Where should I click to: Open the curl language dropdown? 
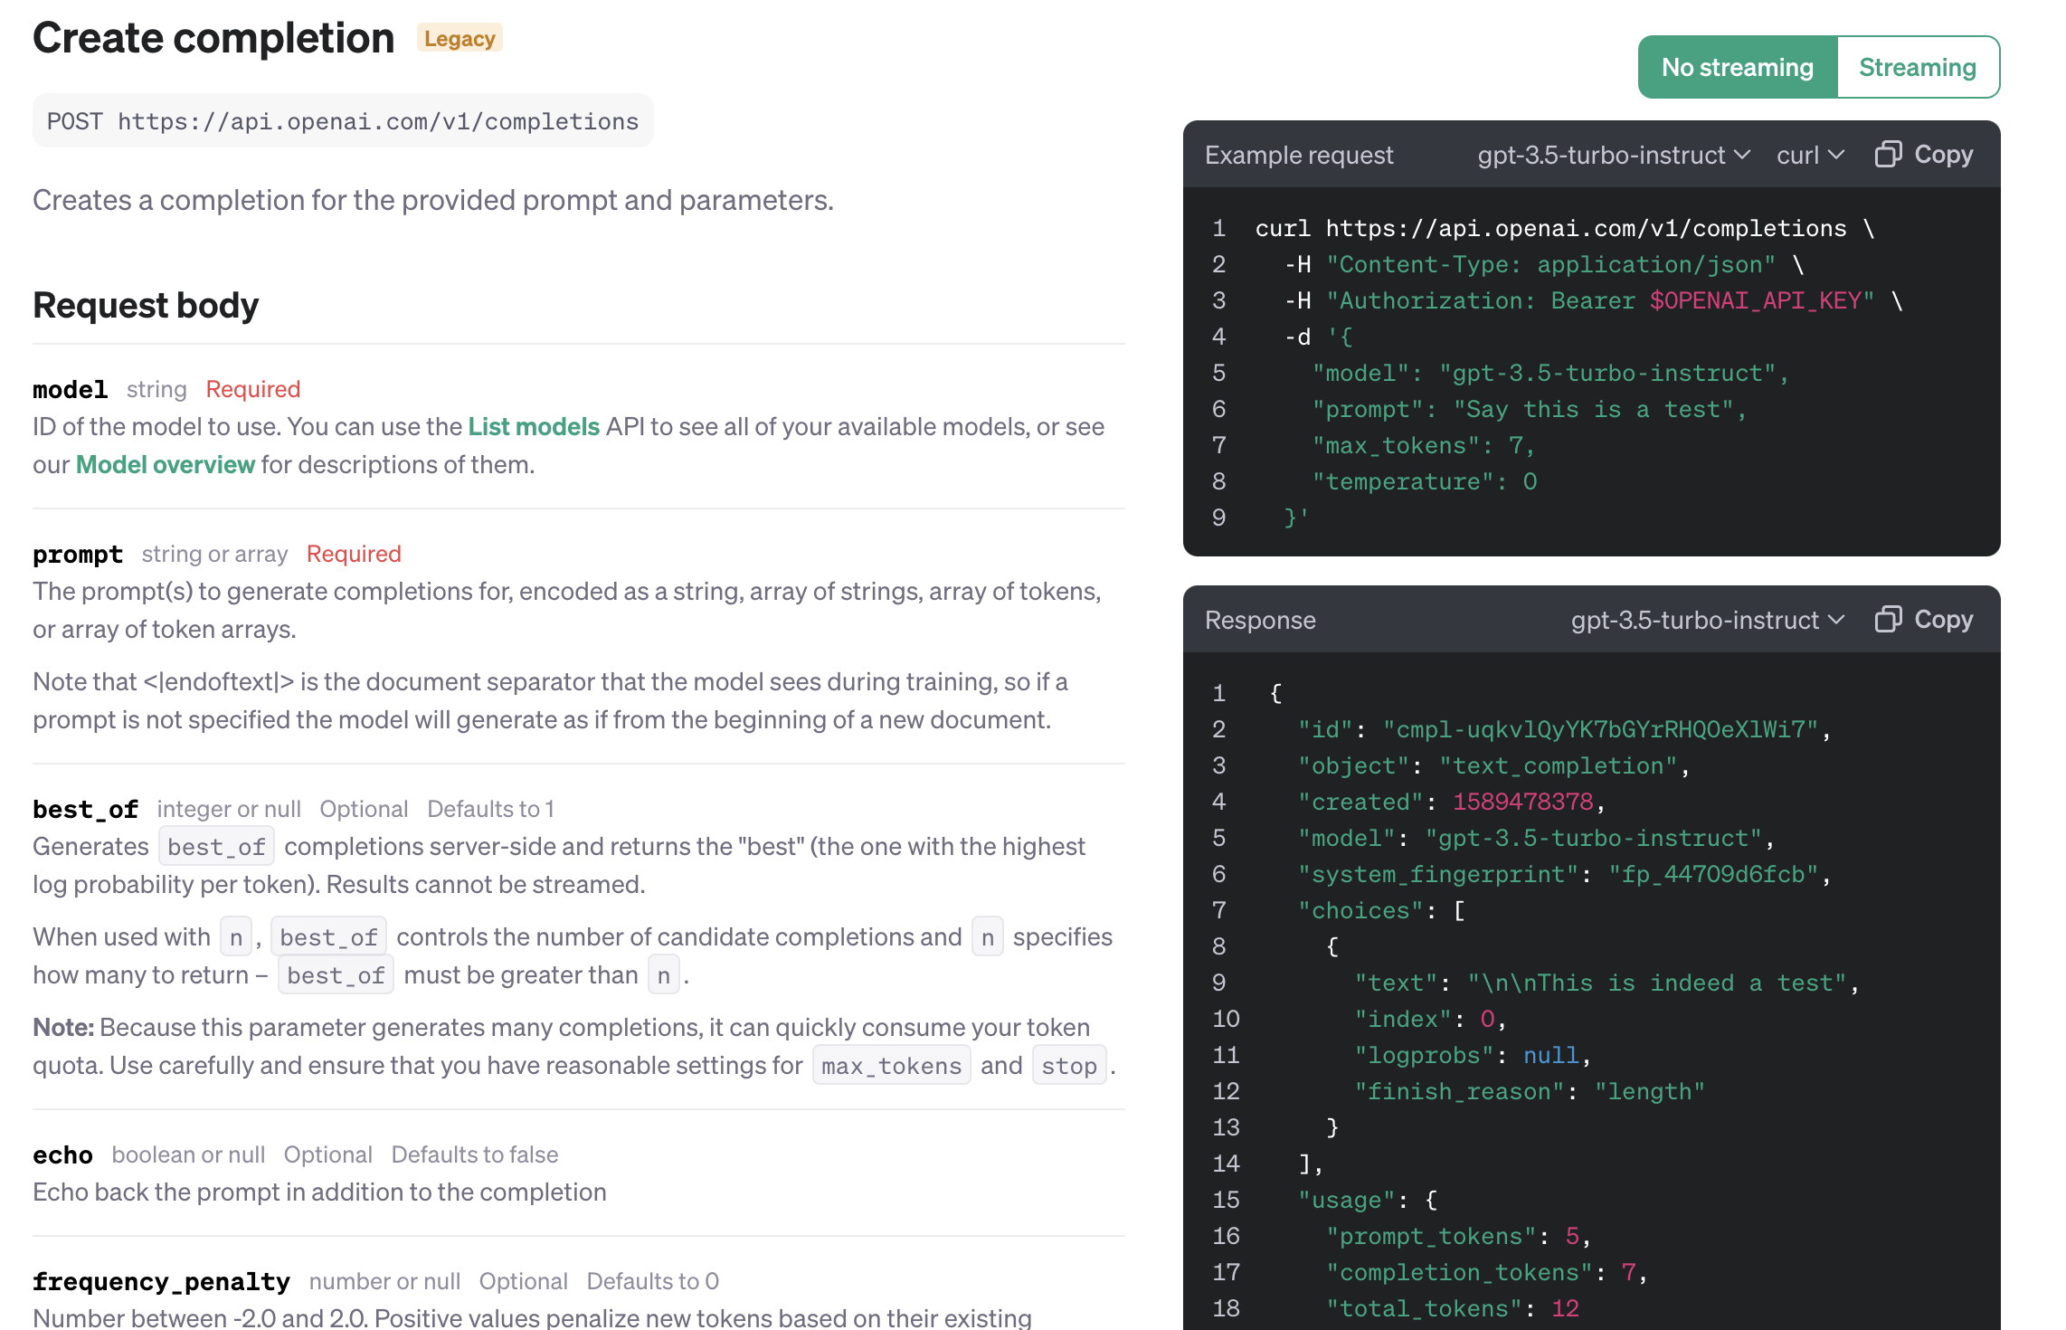point(1809,156)
